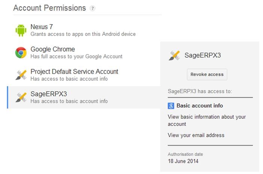The width and height of the screenshot is (263, 174).
Task: Select Project Default Service Account entry
Action: click(x=74, y=71)
